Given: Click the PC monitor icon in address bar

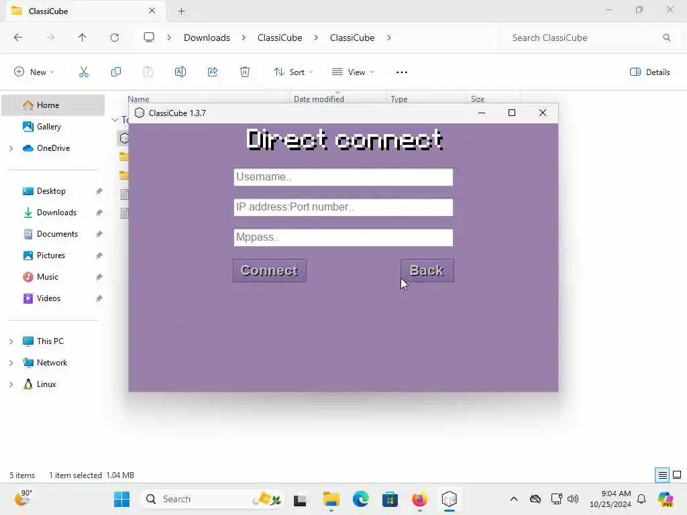Looking at the screenshot, I should click(x=149, y=38).
